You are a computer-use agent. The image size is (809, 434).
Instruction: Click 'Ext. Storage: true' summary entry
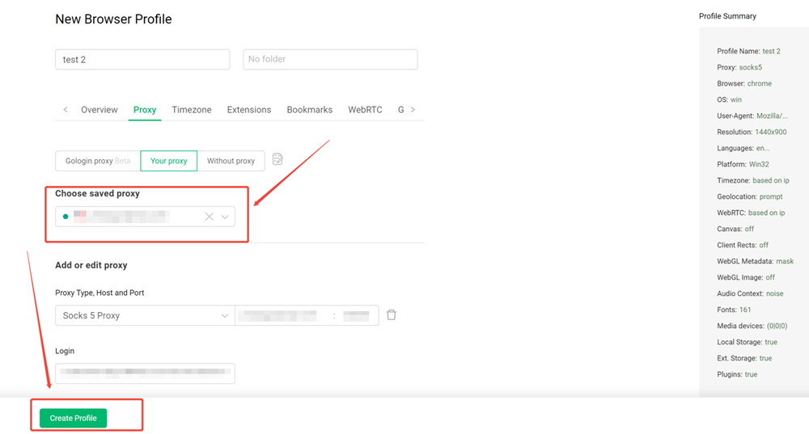[x=744, y=358]
